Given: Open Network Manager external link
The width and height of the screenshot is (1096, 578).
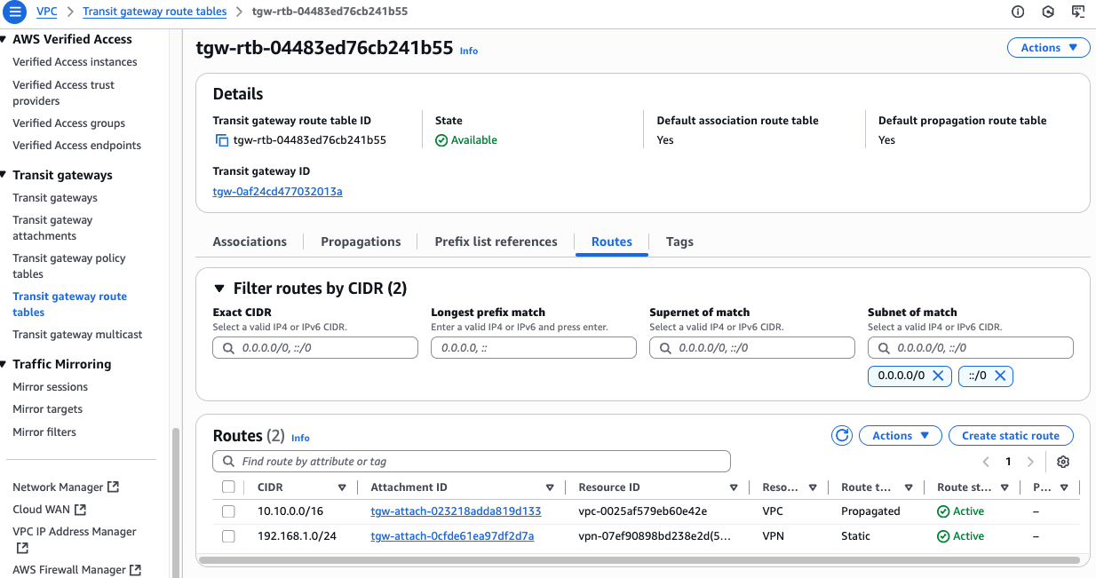Looking at the screenshot, I should (66, 487).
